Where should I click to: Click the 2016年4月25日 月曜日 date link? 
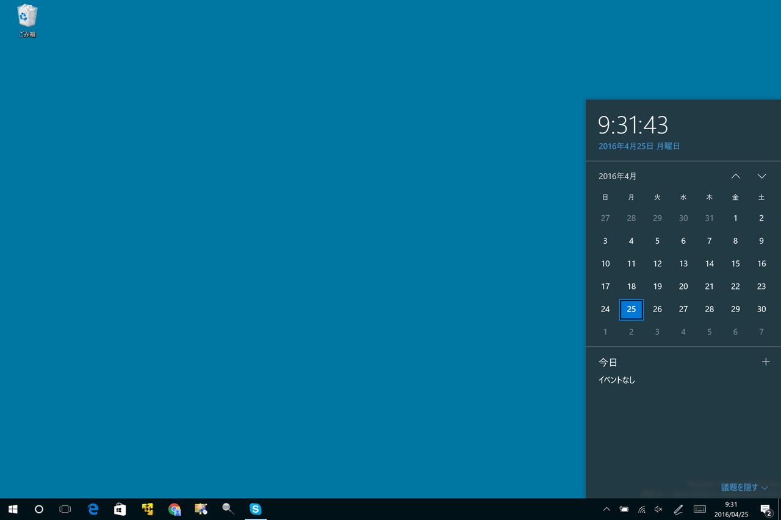coord(639,146)
